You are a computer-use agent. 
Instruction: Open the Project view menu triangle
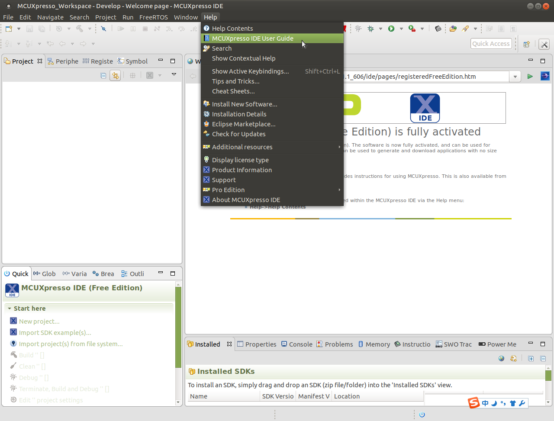pyautogui.click(x=174, y=74)
